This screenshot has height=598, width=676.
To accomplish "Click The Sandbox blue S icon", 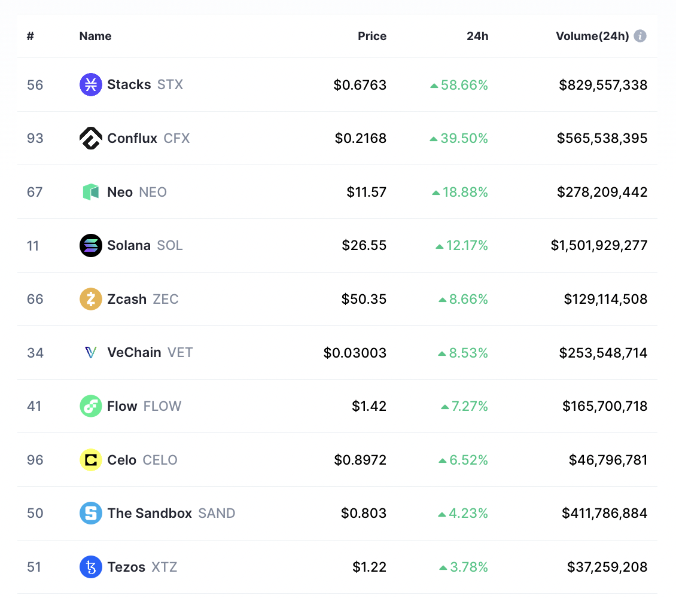I will tap(90, 513).
